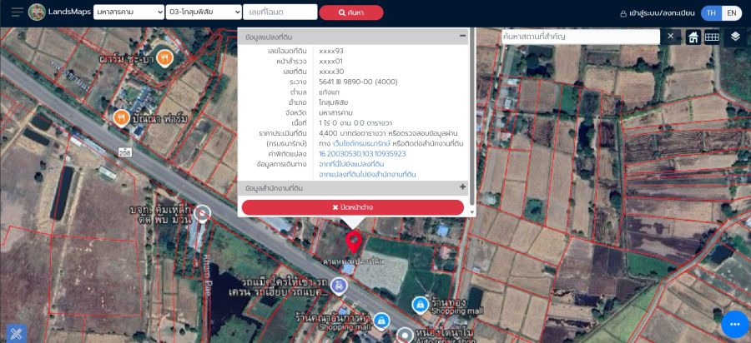751x343 pixels.
Task: Click the red parcel location pin
Action: (x=354, y=243)
